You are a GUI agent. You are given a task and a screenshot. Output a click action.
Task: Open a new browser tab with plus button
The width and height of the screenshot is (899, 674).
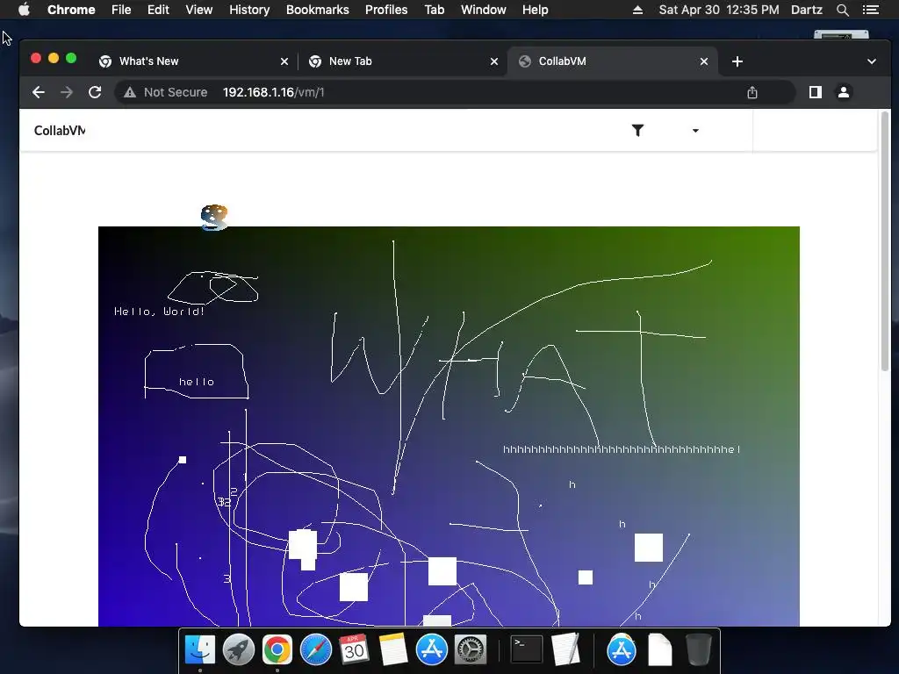pyautogui.click(x=737, y=61)
